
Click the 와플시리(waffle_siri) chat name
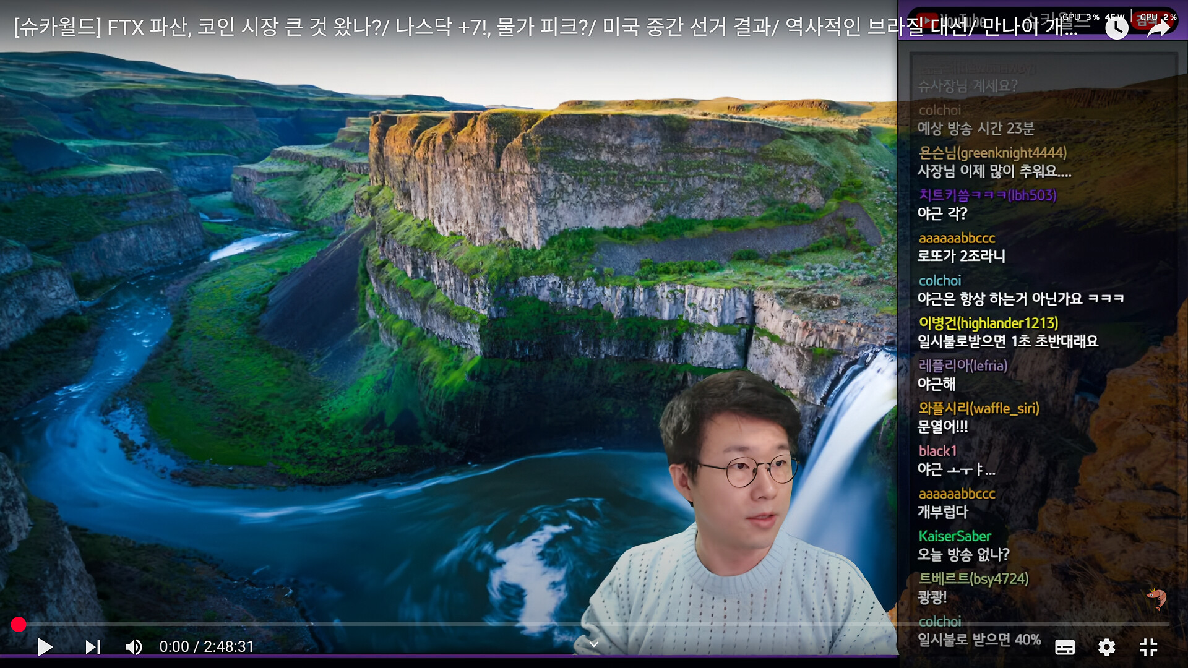click(x=978, y=408)
